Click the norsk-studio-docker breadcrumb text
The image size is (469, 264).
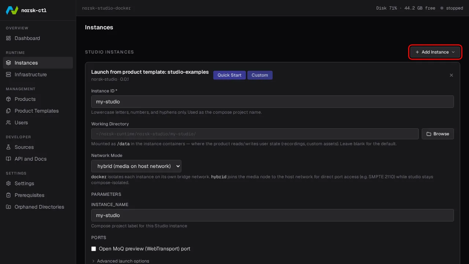tap(106, 8)
